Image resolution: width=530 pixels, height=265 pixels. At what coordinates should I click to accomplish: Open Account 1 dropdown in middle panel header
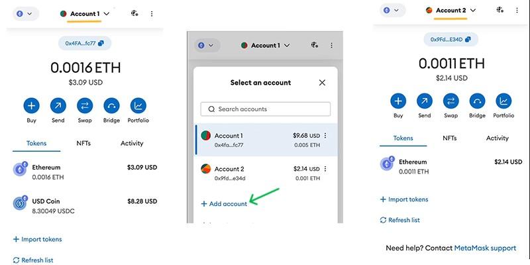(266, 45)
